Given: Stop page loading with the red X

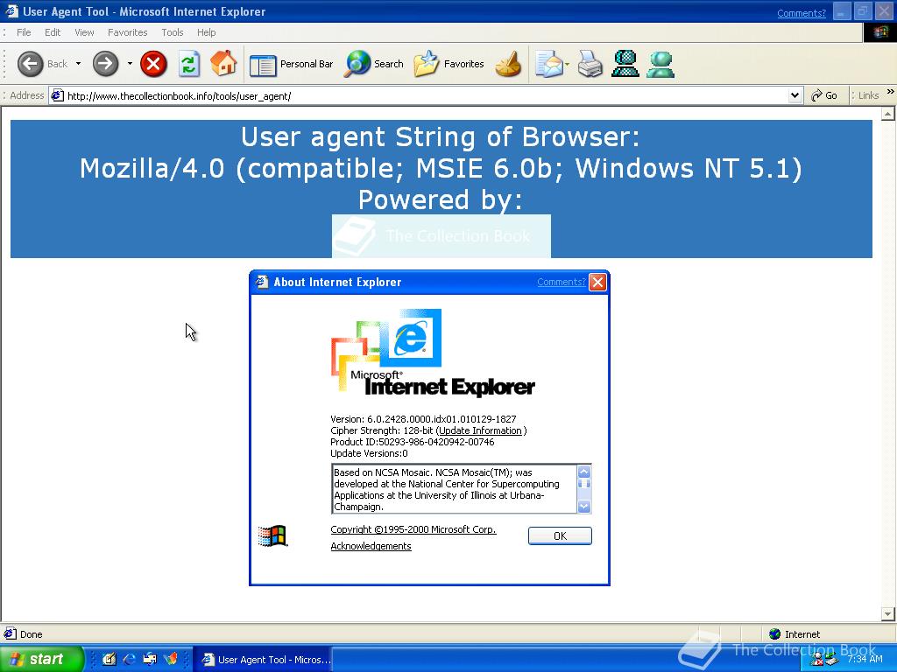Looking at the screenshot, I should tap(153, 63).
